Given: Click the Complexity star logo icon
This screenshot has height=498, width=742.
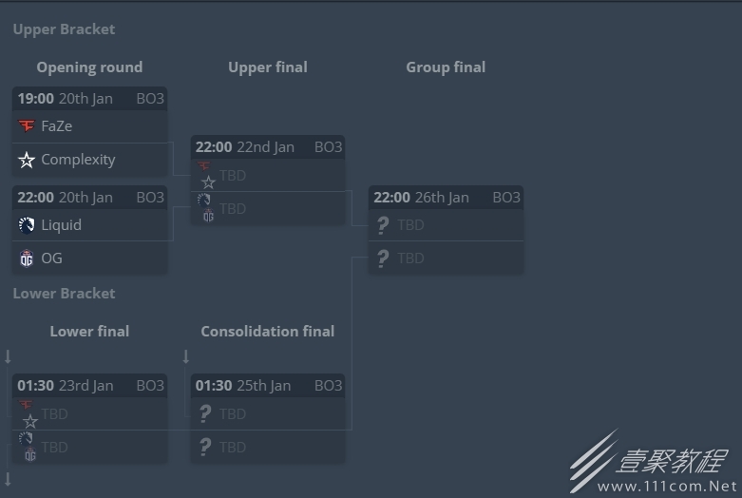Looking at the screenshot, I should (x=27, y=160).
